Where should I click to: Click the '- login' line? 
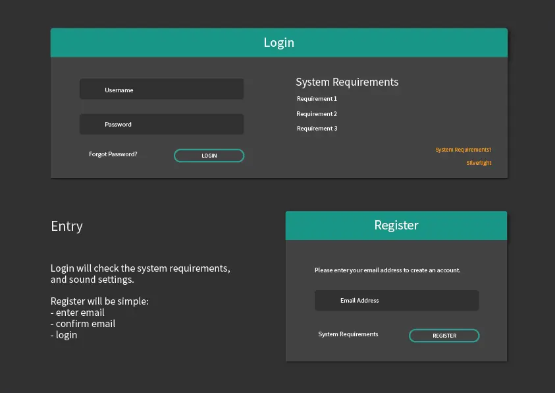(x=64, y=335)
